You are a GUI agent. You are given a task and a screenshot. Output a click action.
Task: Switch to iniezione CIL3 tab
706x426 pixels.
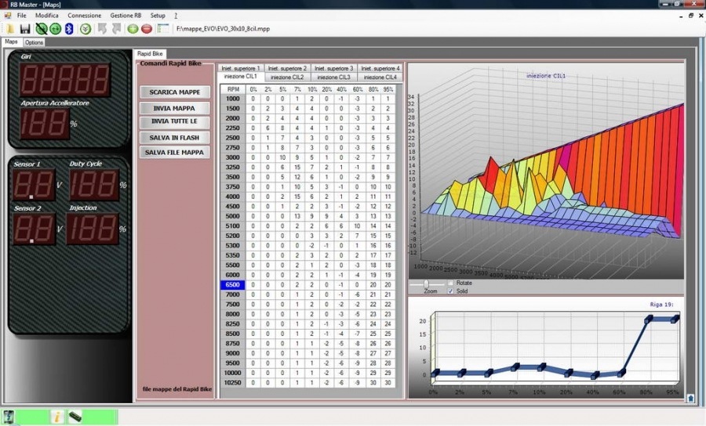pos(333,78)
